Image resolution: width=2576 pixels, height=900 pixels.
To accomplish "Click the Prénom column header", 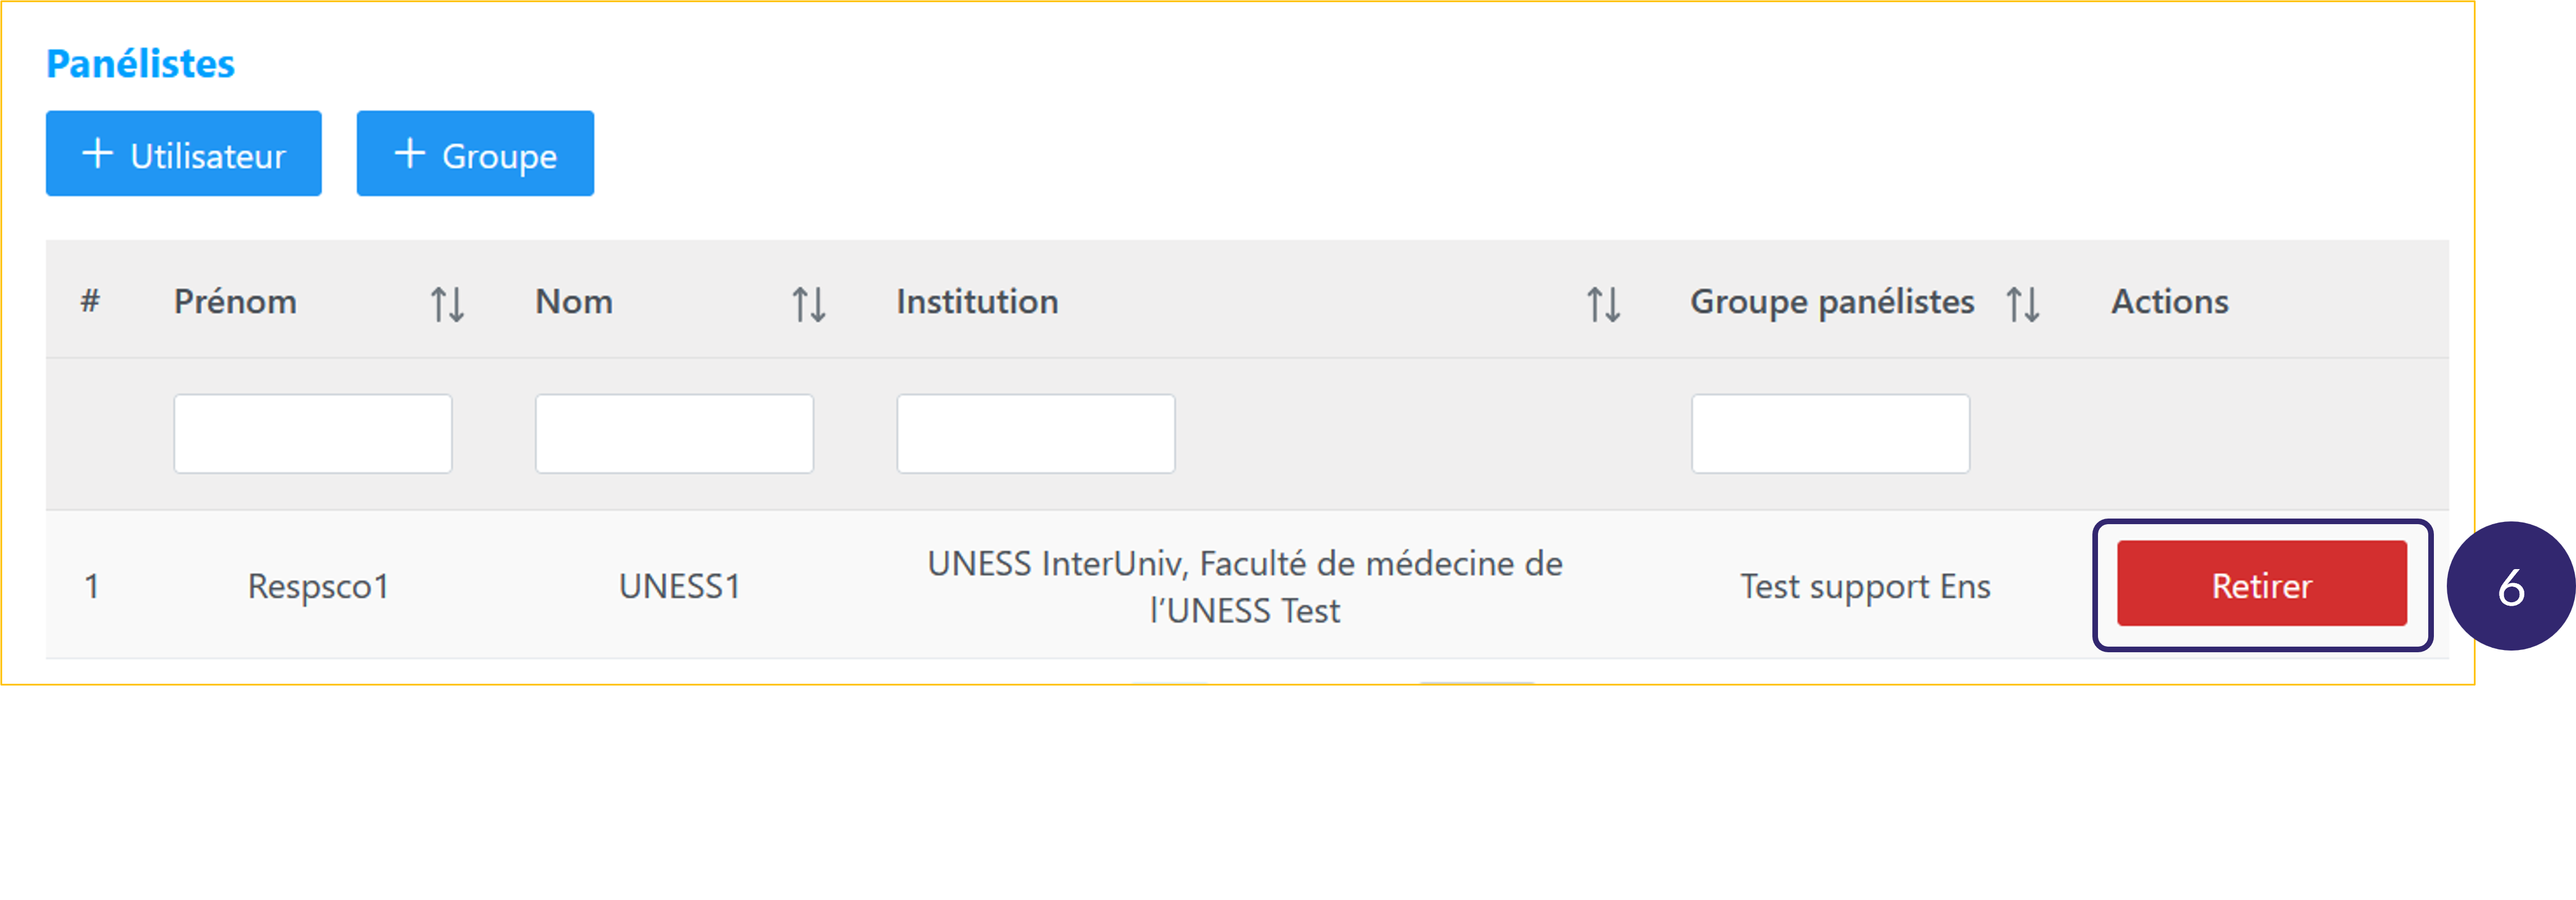I will (x=235, y=302).
